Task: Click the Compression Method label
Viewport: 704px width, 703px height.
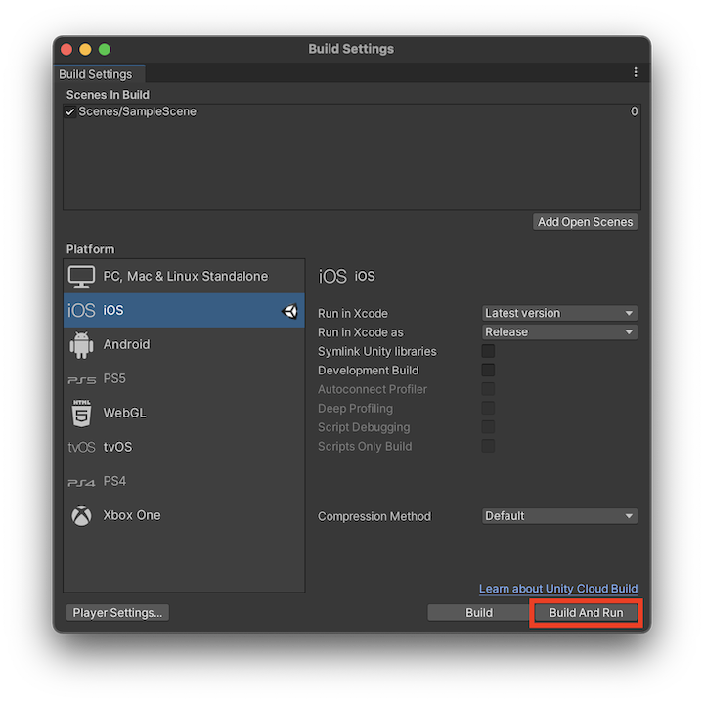Action: point(374,516)
